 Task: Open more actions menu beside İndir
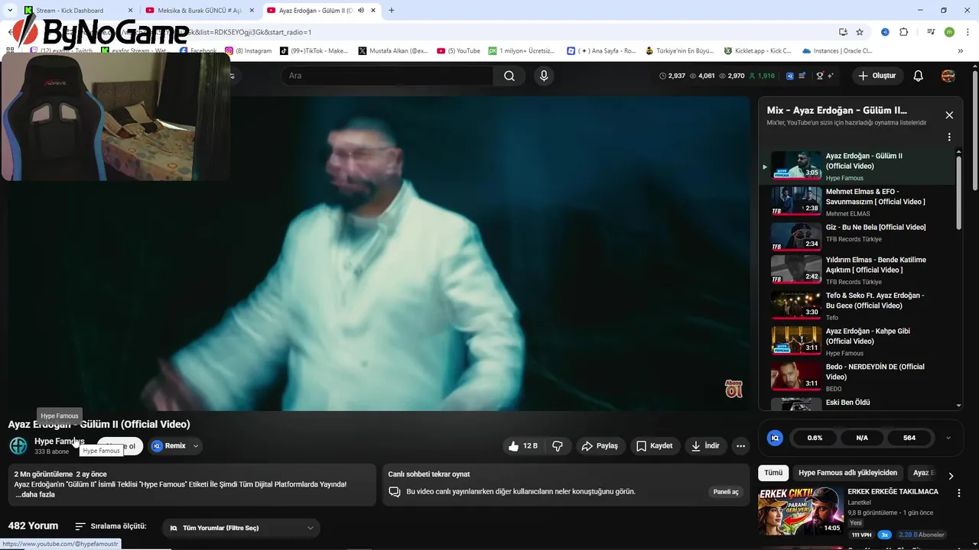click(740, 446)
